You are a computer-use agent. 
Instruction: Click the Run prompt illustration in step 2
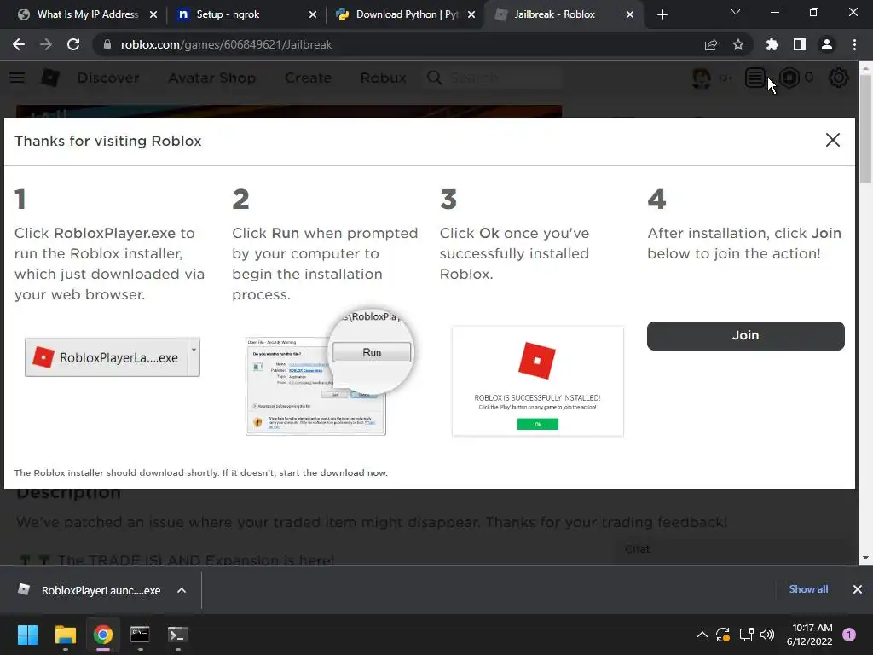coord(329,372)
